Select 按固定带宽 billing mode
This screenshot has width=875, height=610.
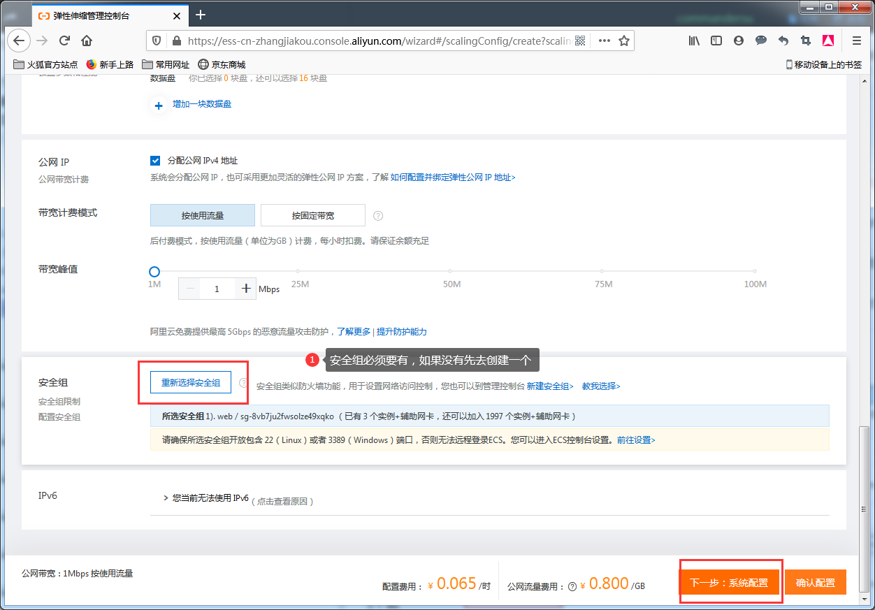pos(313,215)
